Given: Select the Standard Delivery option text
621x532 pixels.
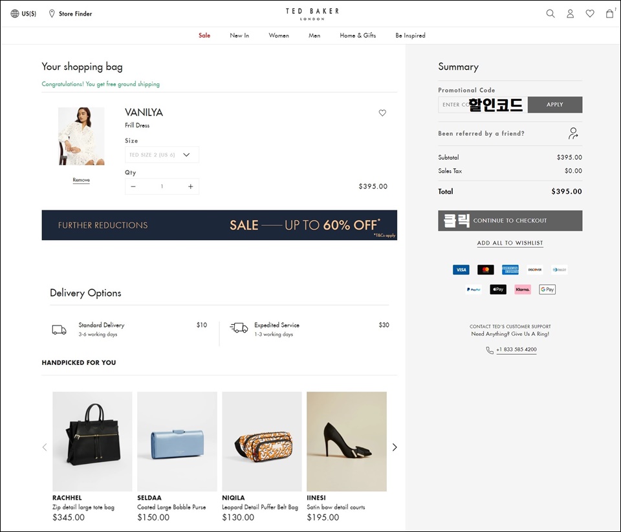Looking at the screenshot, I should pyautogui.click(x=102, y=325).
